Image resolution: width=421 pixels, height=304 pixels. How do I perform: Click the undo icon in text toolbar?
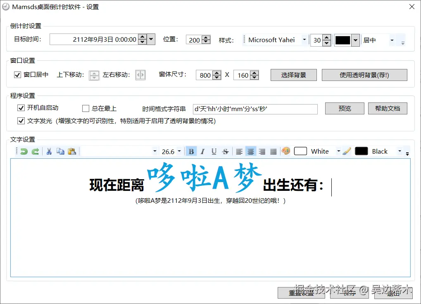tap(24, 152)
